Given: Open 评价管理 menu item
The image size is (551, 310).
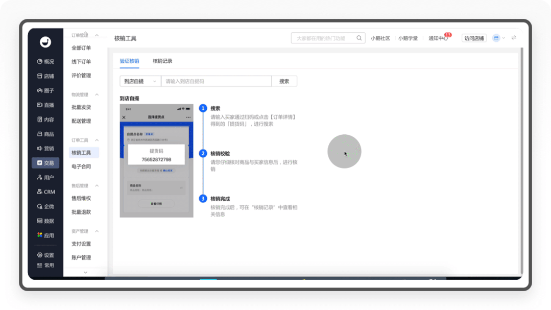Looking at the screenshot, I should 81,76.
